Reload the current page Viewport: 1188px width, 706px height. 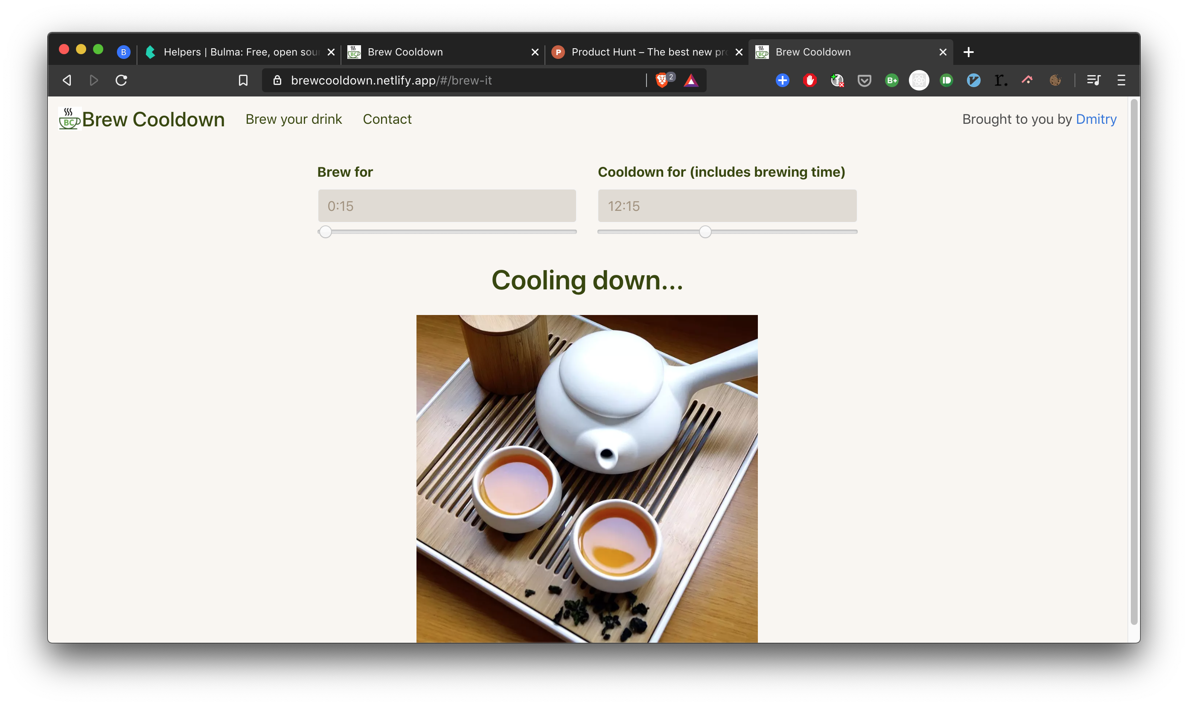(121, 80)
